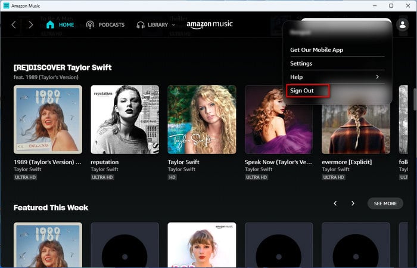417x268 pixels.
Task: Close the Amazon Music window
Action: (408, 5)
